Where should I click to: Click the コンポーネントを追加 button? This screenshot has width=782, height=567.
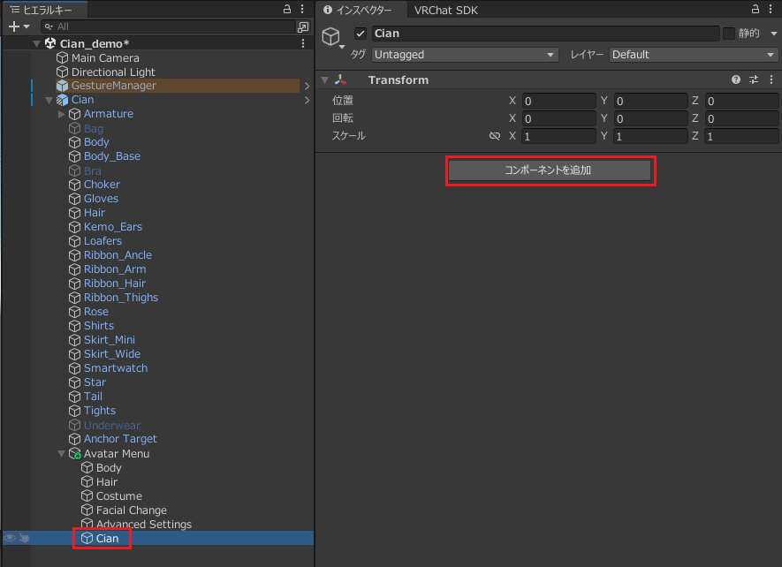point(549,170)
